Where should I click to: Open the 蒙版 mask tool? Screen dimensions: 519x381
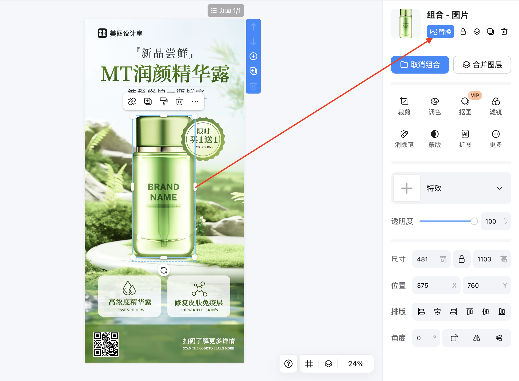pos(435,138)
